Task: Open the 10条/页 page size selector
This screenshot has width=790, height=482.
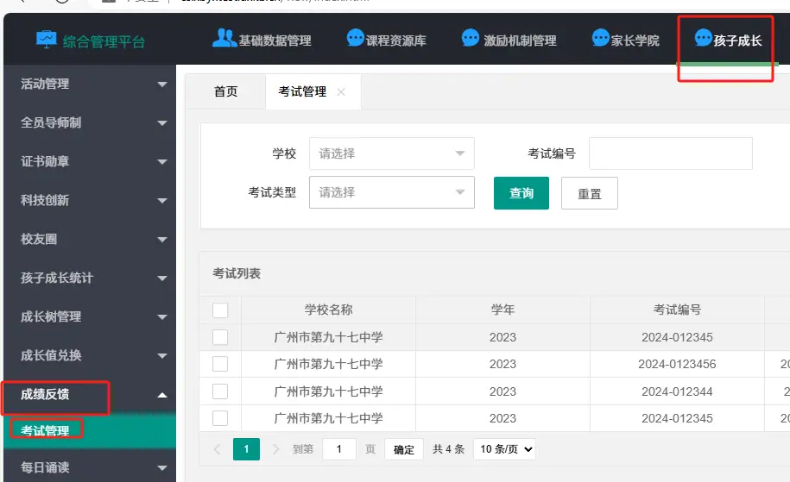Action: pyautogui.click(x=505, y=449)
